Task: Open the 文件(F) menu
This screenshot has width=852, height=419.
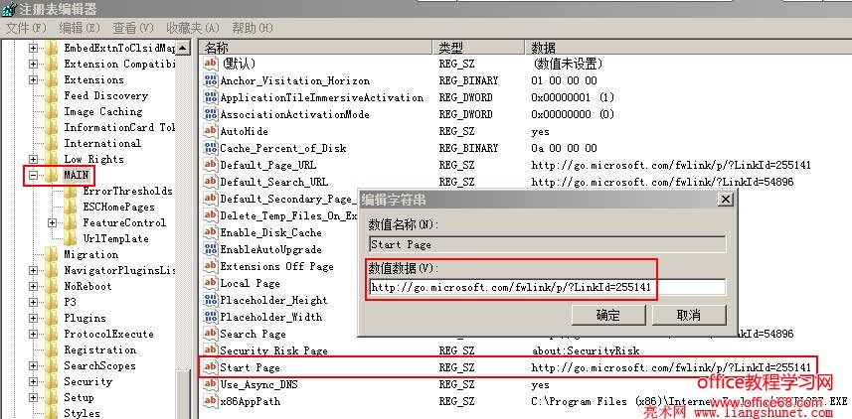Action: (x=26, y=27)
